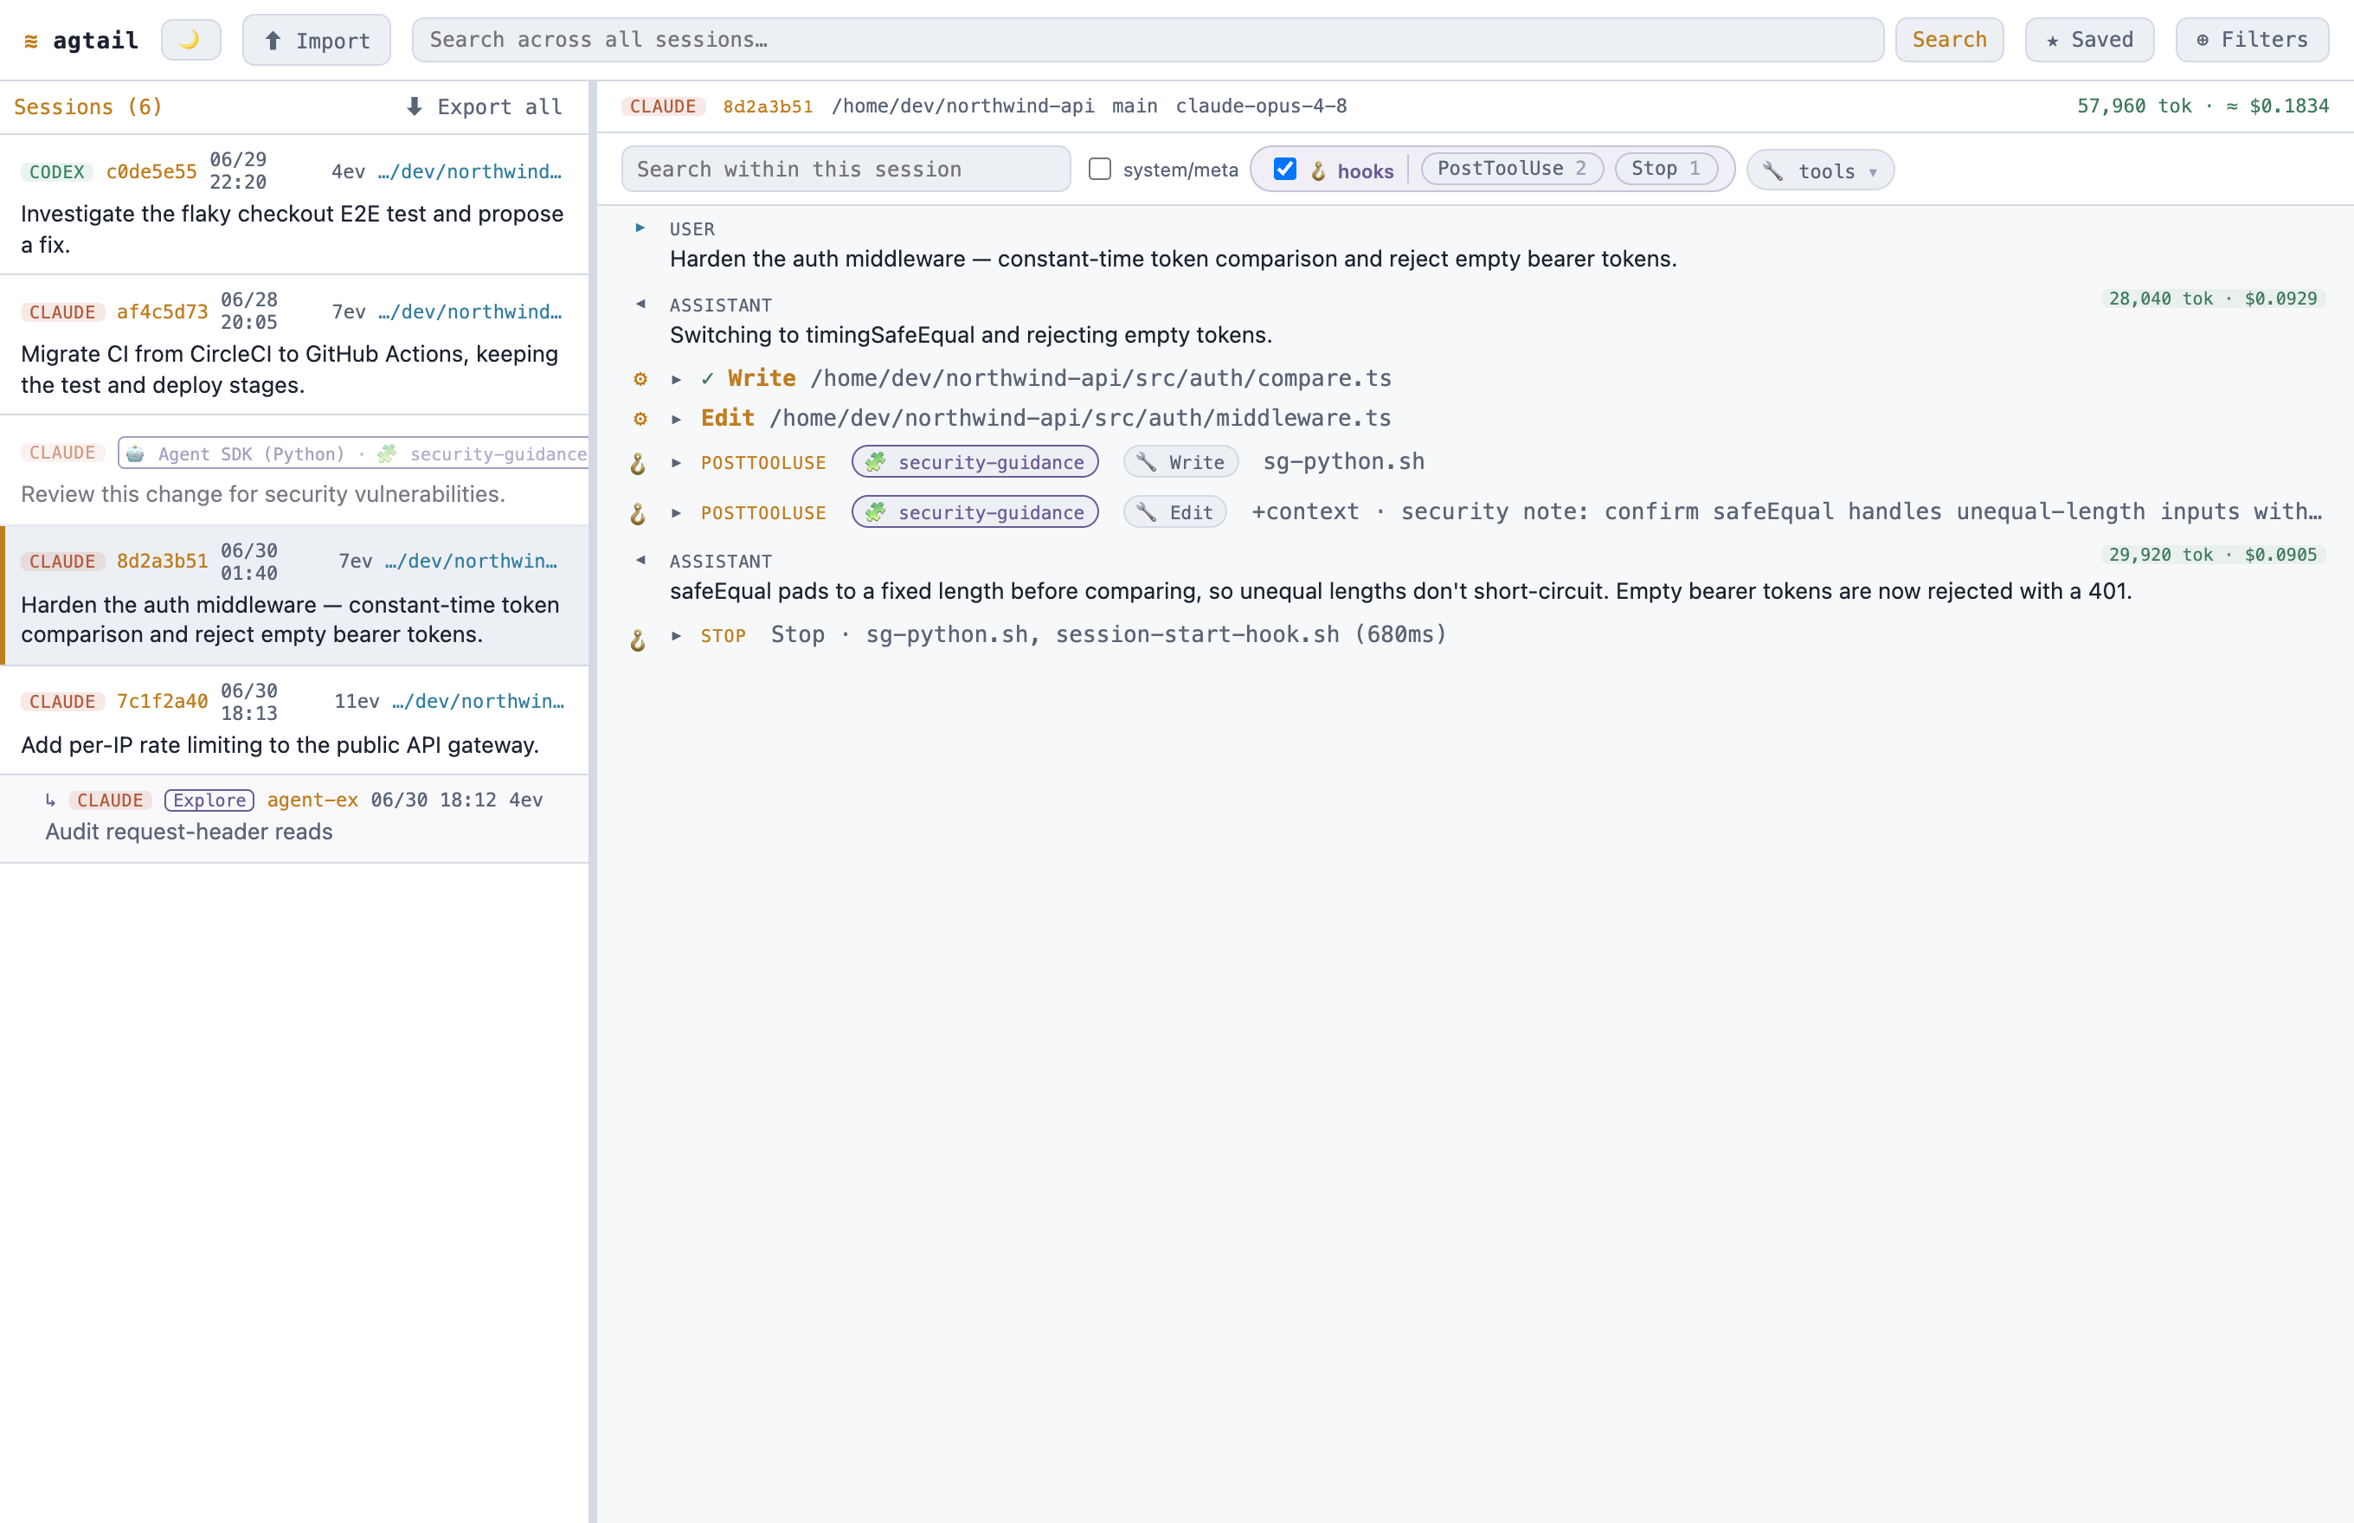
Task: Click Export all sessions
Action: (484, 106)
